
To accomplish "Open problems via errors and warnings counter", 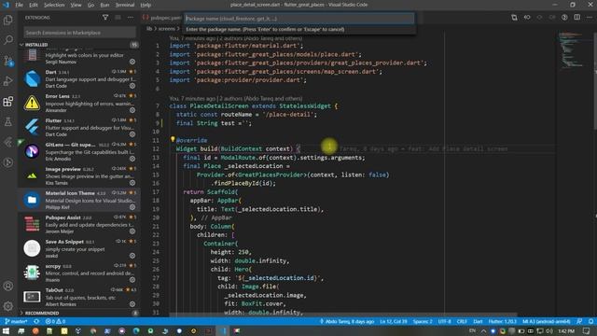I will tap(56, 321).
